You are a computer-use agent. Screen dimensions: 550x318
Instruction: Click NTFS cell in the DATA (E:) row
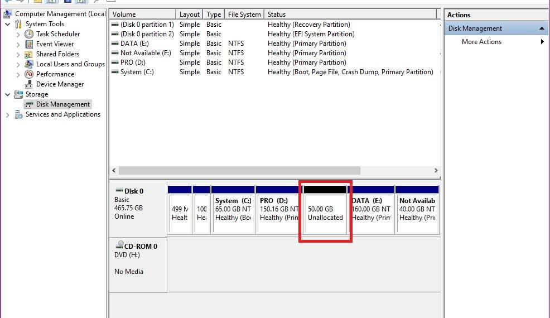[x=236, y=44]
